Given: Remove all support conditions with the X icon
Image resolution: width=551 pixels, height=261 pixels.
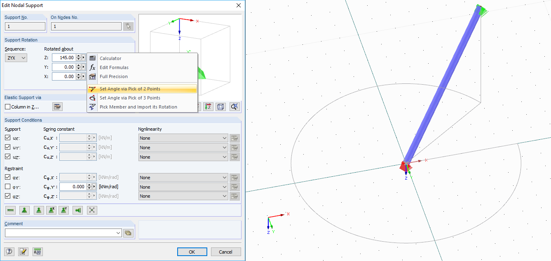Looking at the screenshot, I should click(x=92, y=210).
